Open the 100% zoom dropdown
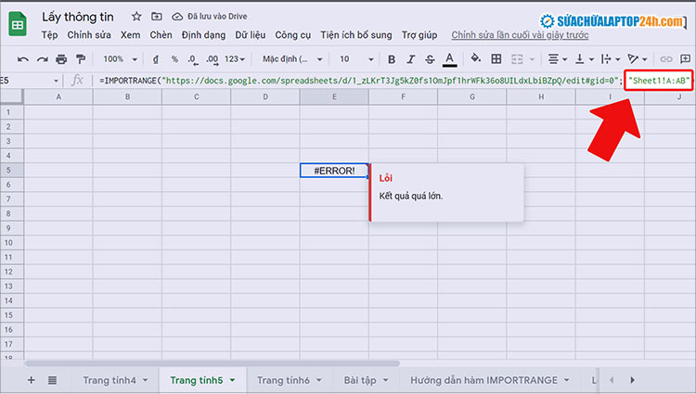Screen dimensions: 696x394 (121, 59)
